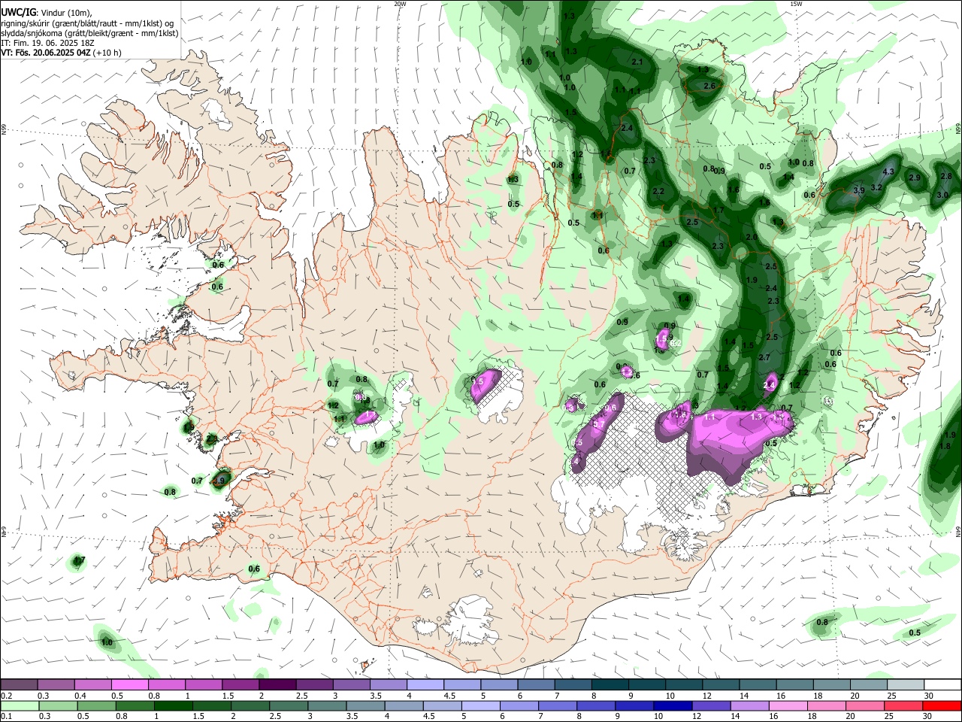Screen dimensions: 962x722
Task: Click the 3.0 precipitation value
Action: (x=942, y=195)
